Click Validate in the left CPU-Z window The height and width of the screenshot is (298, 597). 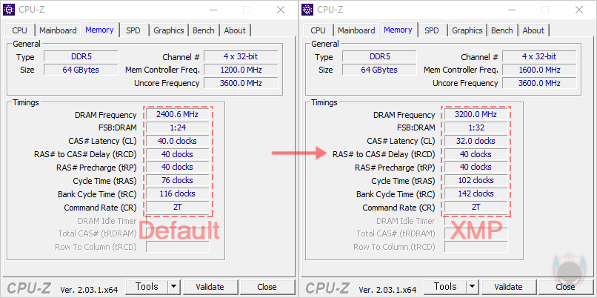pos(210,287)
